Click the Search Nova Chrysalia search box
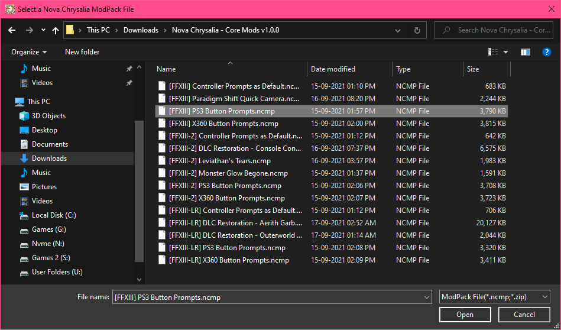Image resolution: width=561 pixels, height=330 pixels. pos(494,30)
